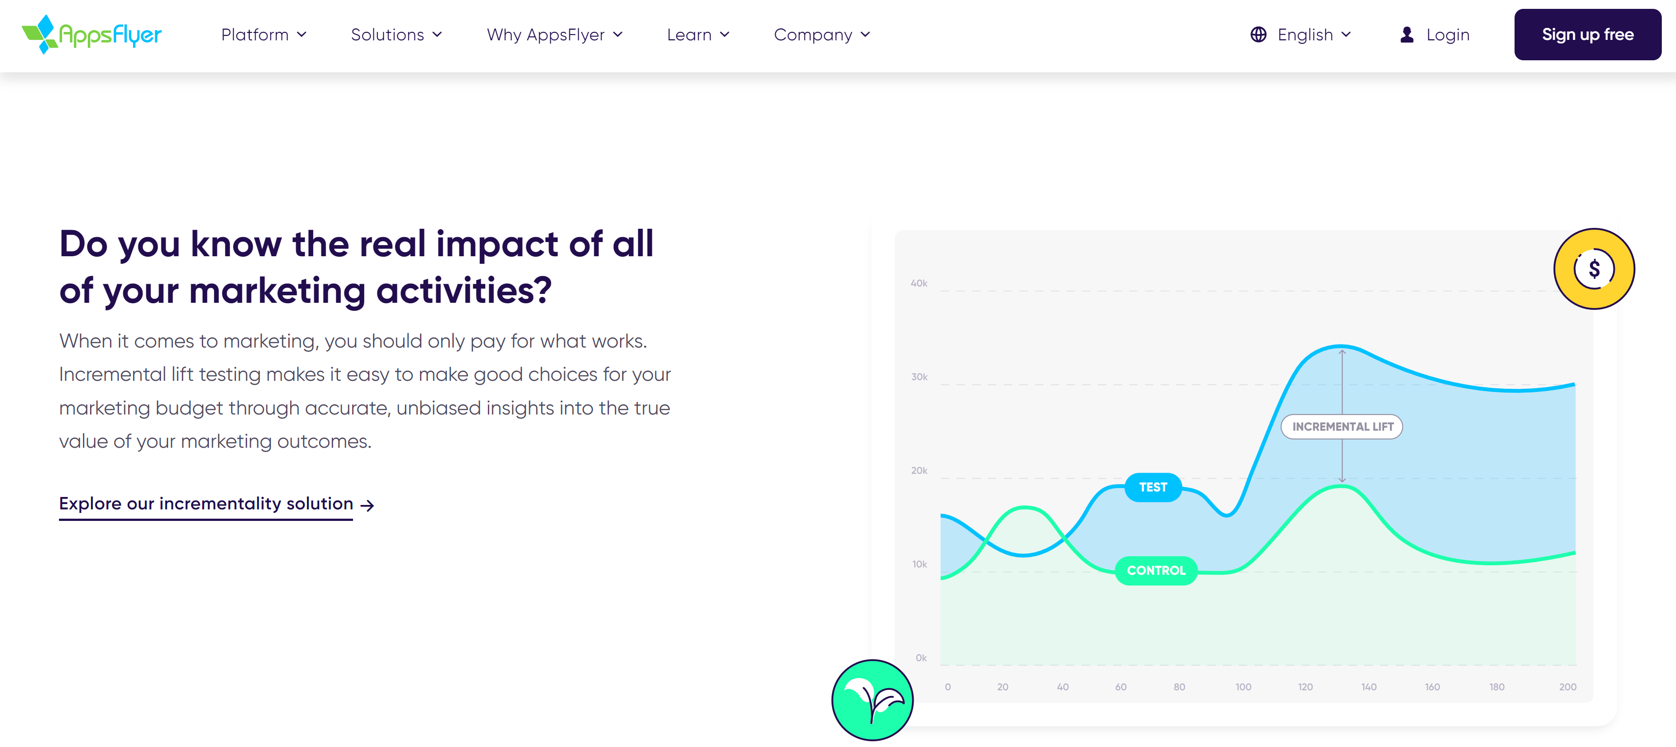
Task: Click the globe language icon
Action: [x=1258, y=34]
